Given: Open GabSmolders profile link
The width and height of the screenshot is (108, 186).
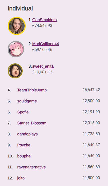Looking at the screenshot, I should click(44, 20).
